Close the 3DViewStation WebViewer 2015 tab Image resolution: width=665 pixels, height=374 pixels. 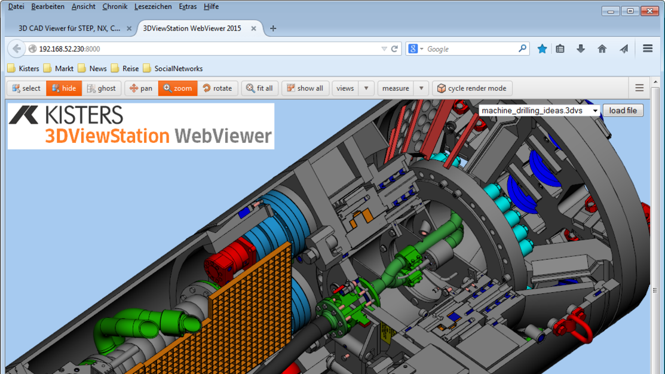253,29
